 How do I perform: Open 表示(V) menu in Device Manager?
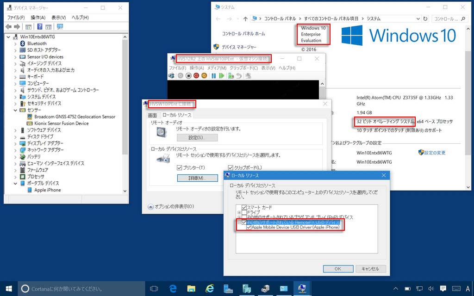click(59, 18)
